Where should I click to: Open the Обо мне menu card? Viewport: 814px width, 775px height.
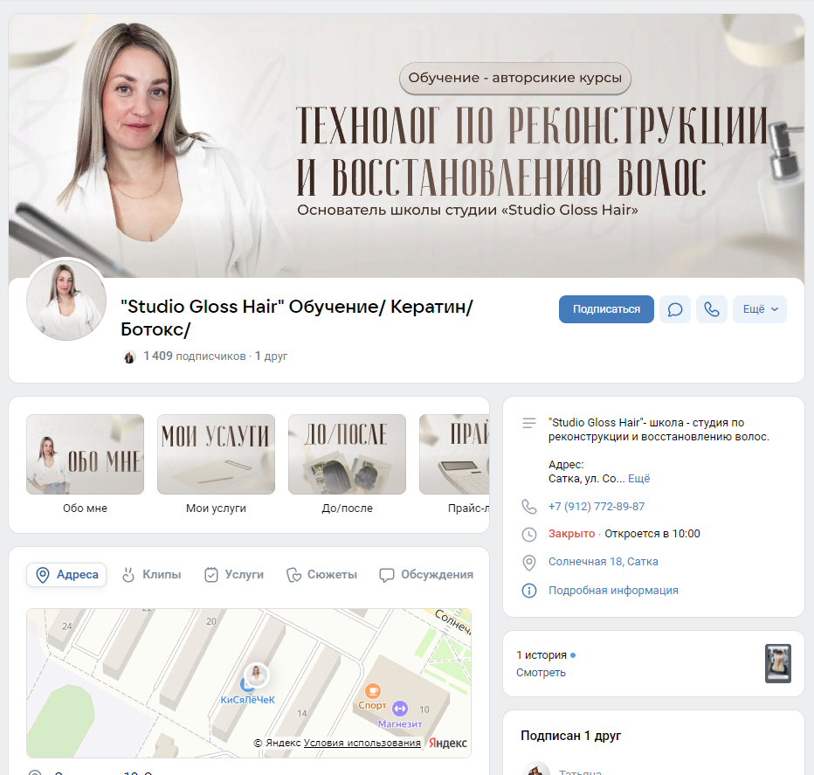[x=85, y=464]
